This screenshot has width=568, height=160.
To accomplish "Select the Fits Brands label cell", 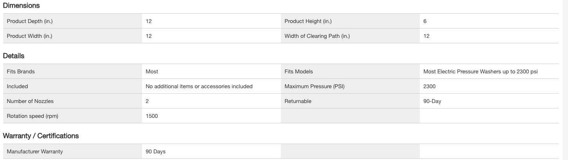I will pos(21,71).
